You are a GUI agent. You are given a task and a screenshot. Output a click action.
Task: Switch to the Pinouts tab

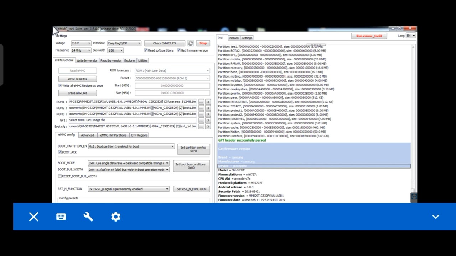click(x=234, y=38)
